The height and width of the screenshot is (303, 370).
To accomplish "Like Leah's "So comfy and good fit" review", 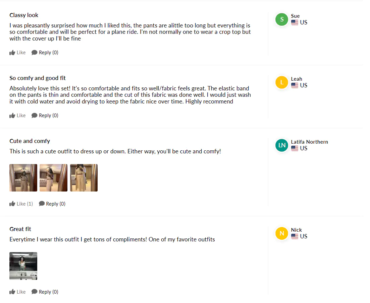I will point(13,116).
